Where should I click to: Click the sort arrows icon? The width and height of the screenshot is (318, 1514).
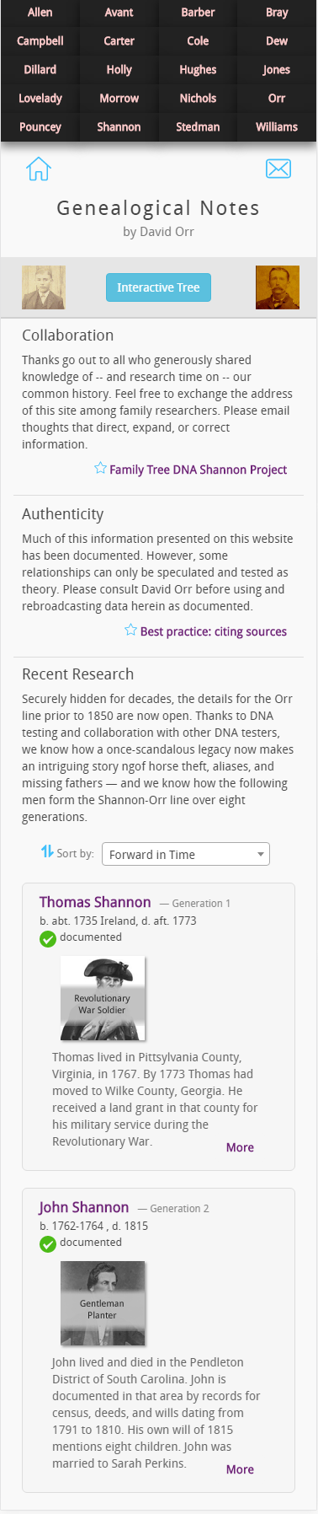coord(47,852)
